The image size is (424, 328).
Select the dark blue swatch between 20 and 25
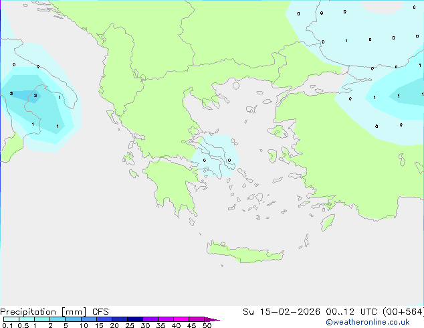120,319
